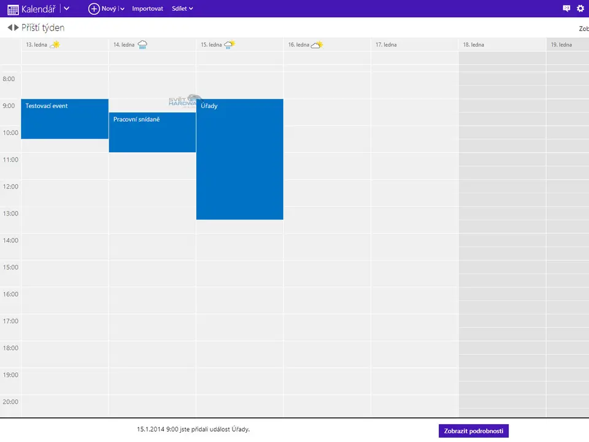Go to next week with right arrow

[17, 28]
